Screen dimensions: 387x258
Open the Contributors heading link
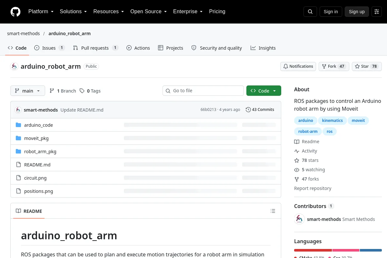click(314, 206)
